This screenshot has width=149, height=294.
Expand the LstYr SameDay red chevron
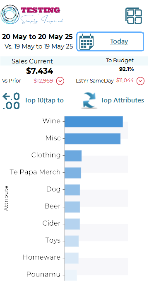(140, 81)
